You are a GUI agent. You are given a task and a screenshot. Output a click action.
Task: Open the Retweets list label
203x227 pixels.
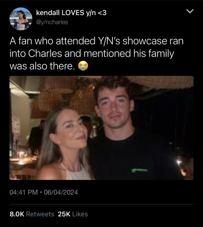point(40,214)
